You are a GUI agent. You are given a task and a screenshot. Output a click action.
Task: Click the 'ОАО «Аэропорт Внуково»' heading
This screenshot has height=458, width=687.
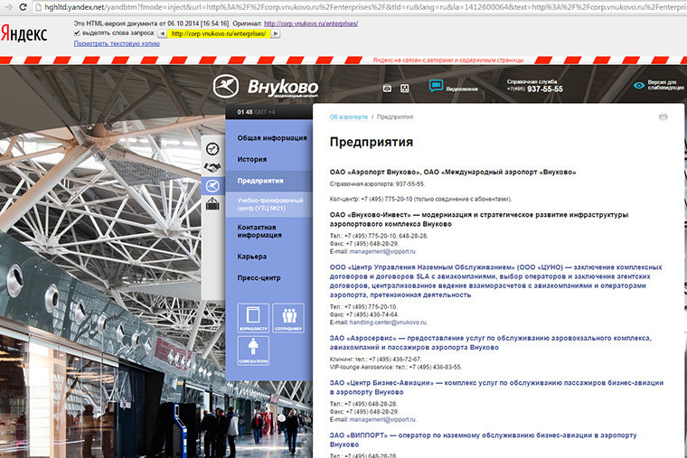pos(453,172)
